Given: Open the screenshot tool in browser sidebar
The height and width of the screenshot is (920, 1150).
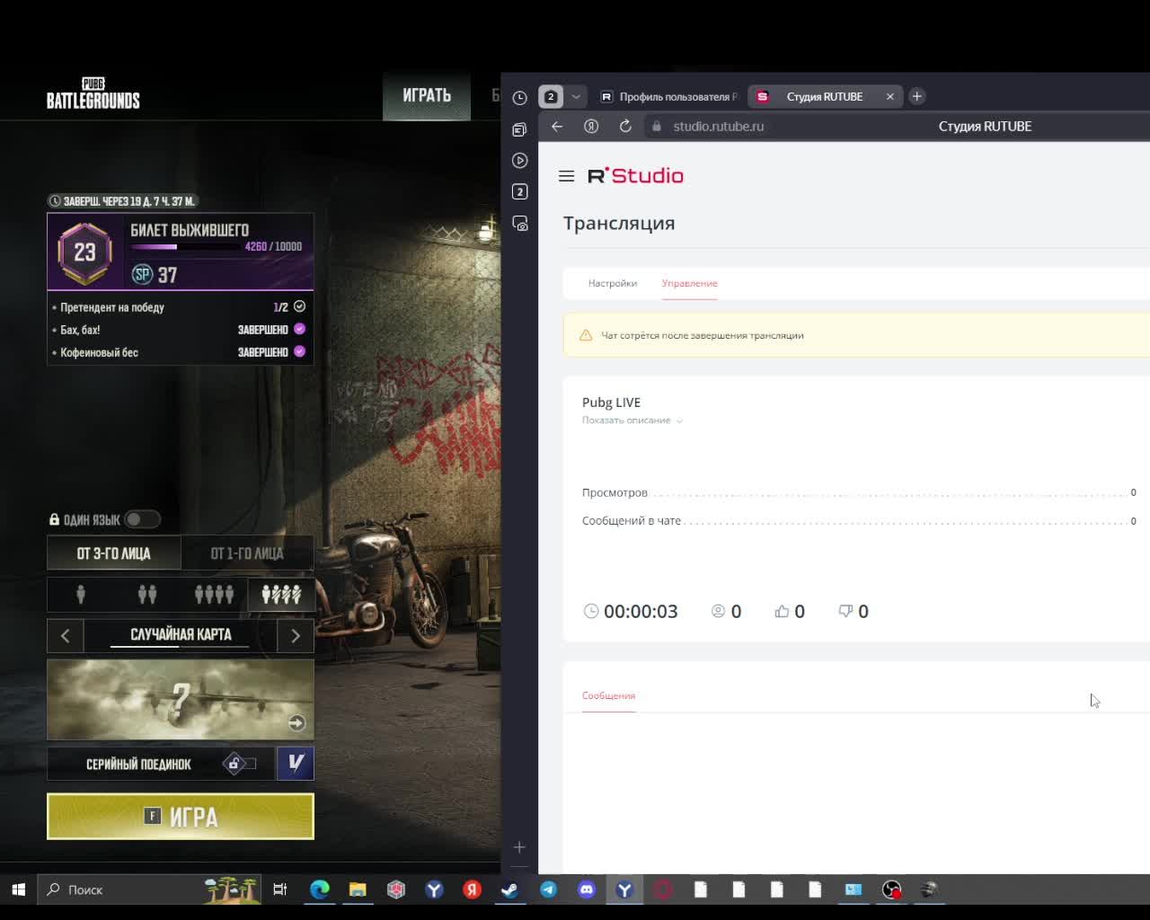Looking at the screenshot, I should coord(519,223).
